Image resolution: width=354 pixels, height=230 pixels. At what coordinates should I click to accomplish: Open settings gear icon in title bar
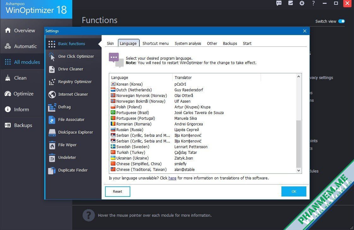click(302, 3)
